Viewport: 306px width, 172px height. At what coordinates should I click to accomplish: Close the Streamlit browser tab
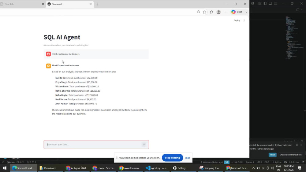pyautogui.click(x=91, y=4)
